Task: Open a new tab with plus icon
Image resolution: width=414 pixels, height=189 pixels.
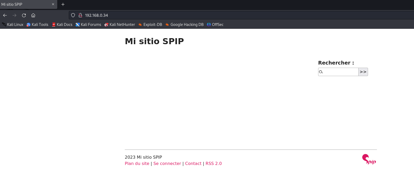Action: [63, 4]
